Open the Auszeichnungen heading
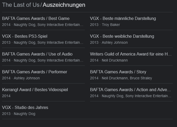Viewport: 177px width, 127px height. click(x=64, y=5)
